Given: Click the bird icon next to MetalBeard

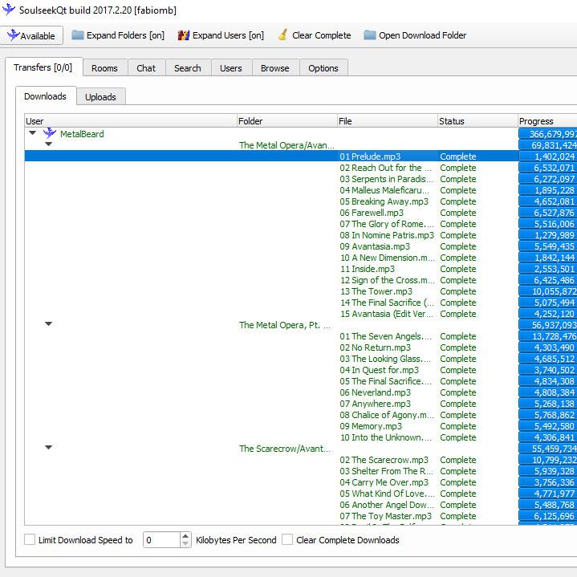Looking at the screenshot, I should click(50, 133).
